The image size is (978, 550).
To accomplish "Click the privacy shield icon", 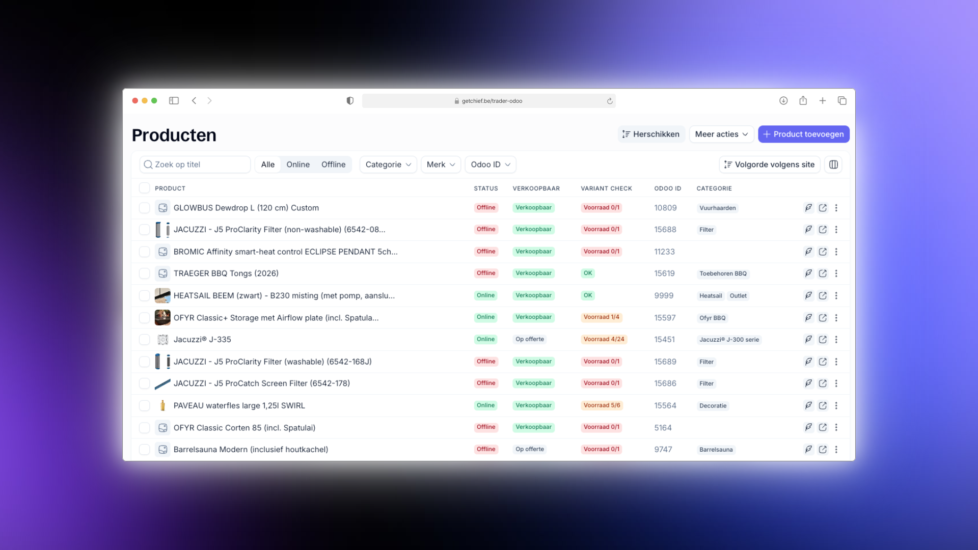I will [350, 101].
